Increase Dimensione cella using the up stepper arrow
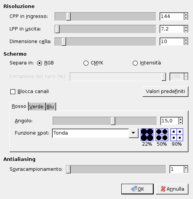 186,40
